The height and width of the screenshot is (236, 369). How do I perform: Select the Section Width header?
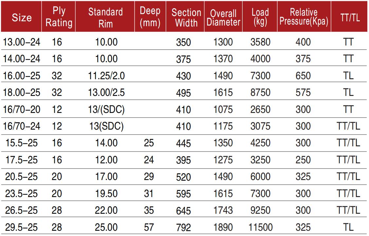[x=186, y=18]
